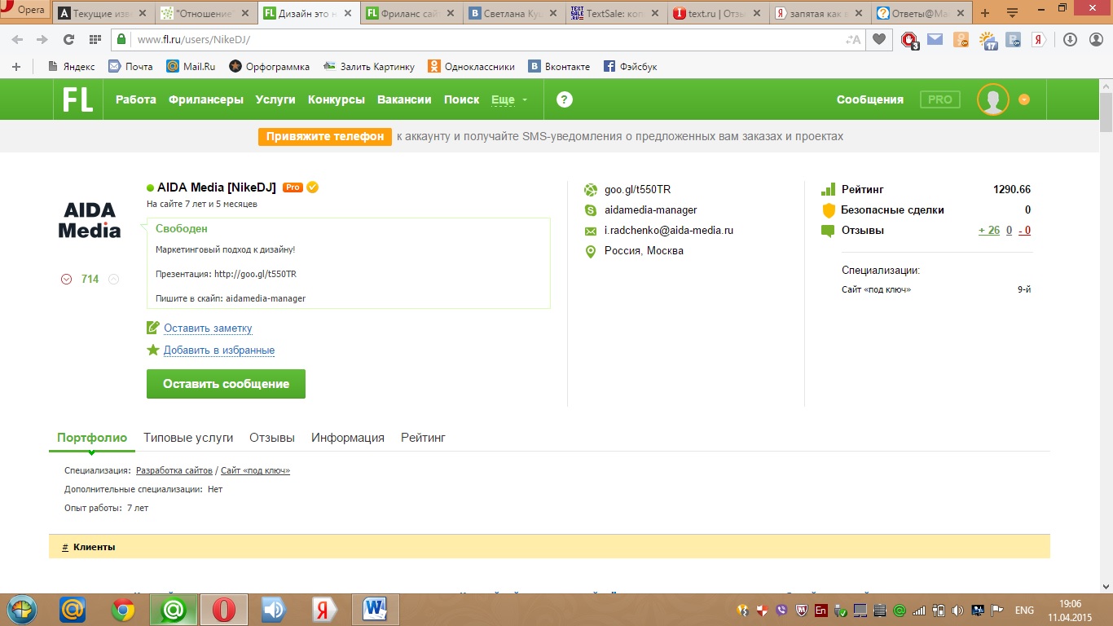
Task: Switch to the 'Отзывы' profile tab
Action: [x=272, y=438]
